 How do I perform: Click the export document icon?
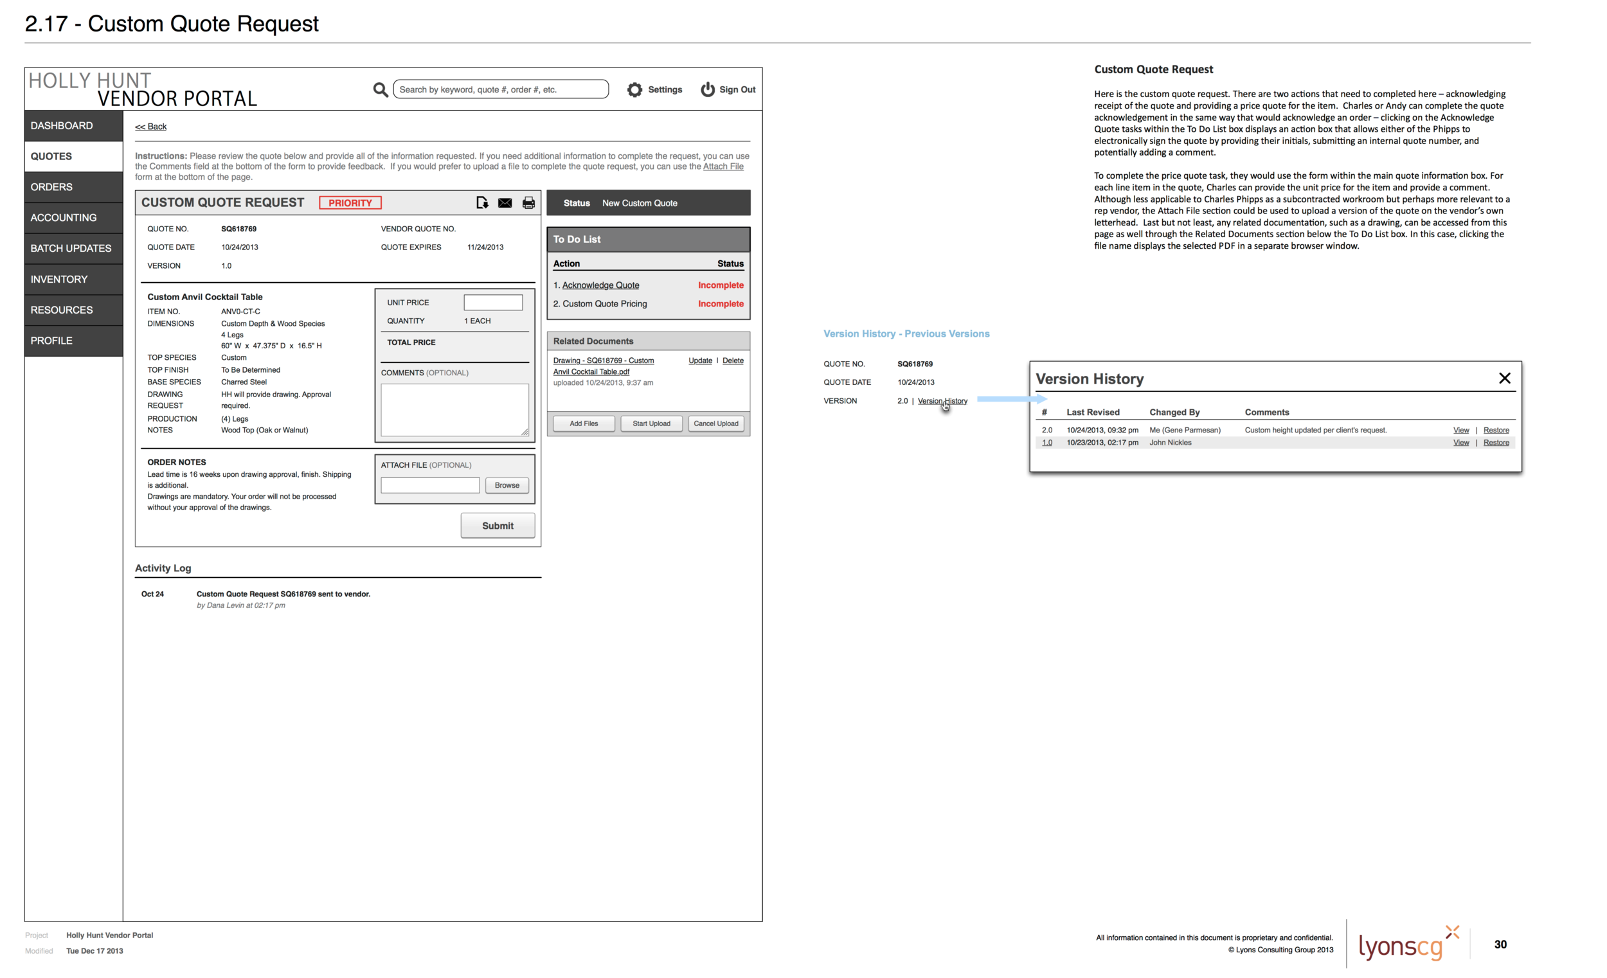point(481,203)
